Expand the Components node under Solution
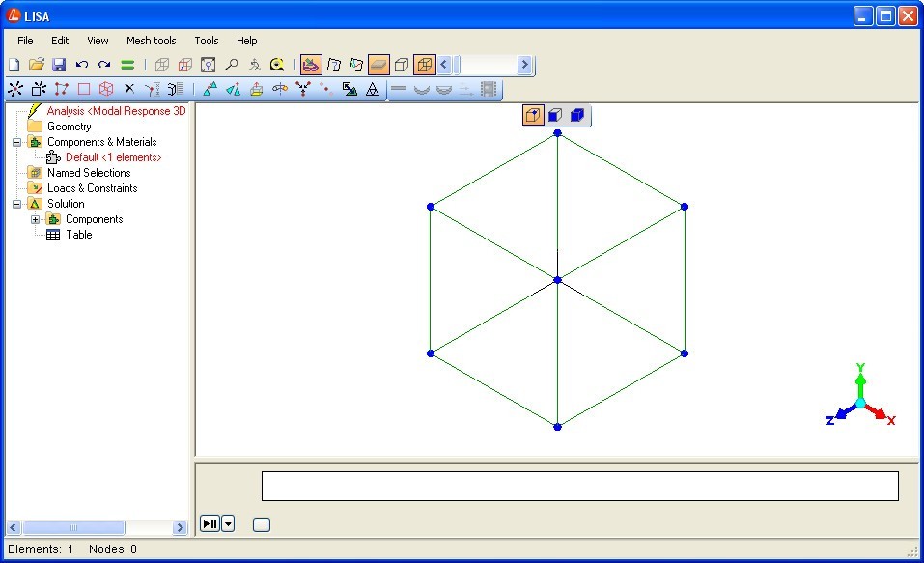This screenshot has height=563, width=924. (x=36, y=219)
